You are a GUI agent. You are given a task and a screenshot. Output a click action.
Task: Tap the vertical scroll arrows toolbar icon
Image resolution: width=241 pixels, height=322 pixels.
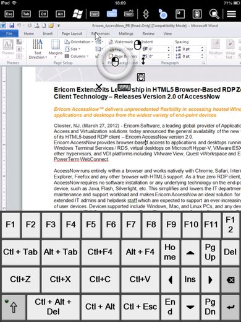tap(146, 14)
